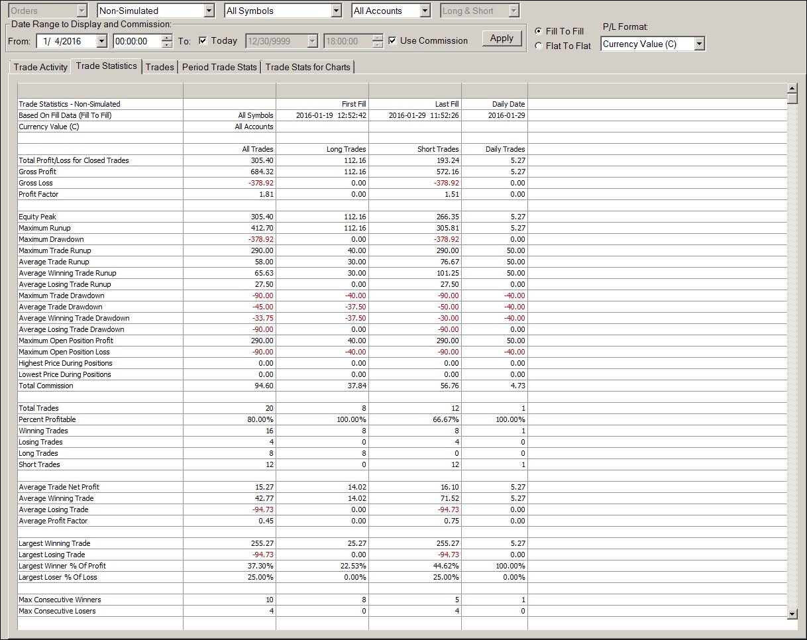Click the Average Losing Trade row label
This screenshot has width=807, height=640.
point(53,509)
